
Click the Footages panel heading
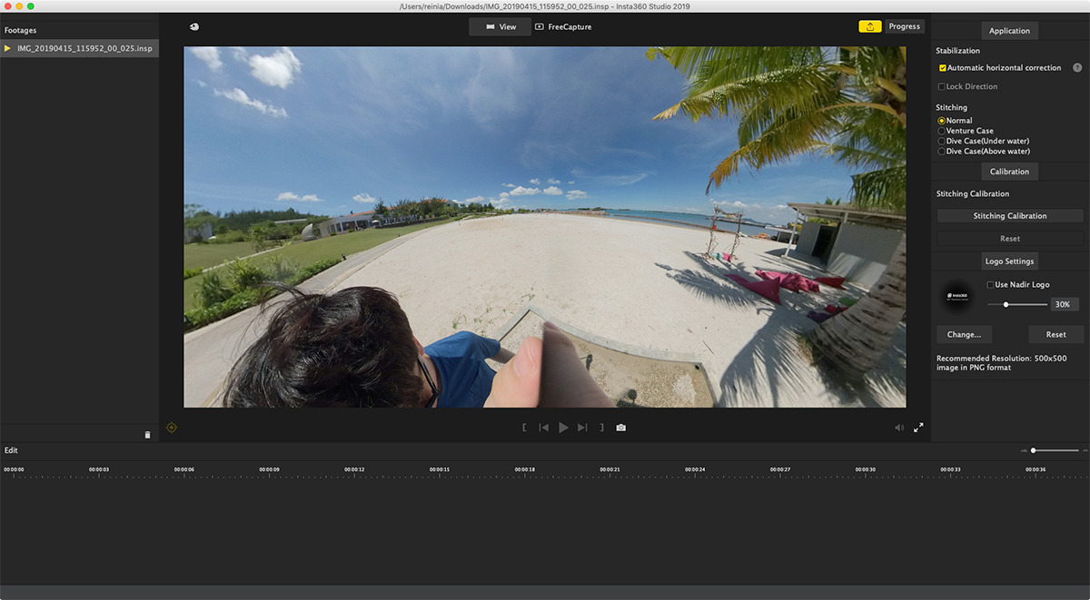point(20,31)
